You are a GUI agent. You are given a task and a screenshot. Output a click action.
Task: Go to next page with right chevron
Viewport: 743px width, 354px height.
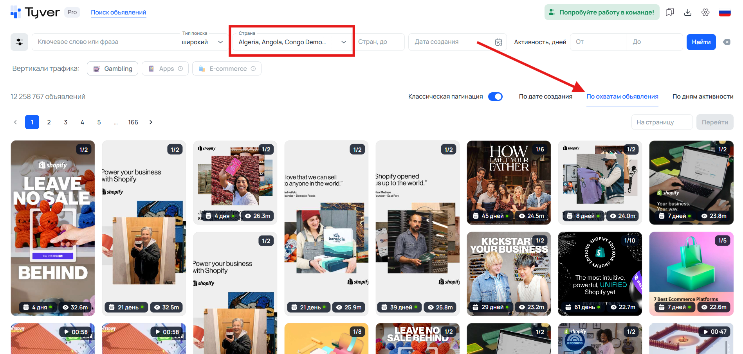(151, 122)
